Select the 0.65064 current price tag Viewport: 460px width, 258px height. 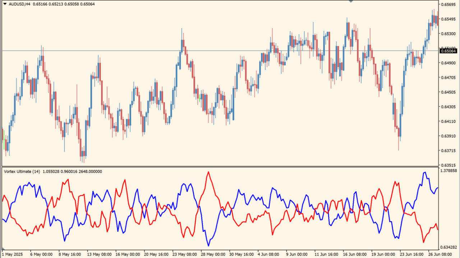pos(449,51)
